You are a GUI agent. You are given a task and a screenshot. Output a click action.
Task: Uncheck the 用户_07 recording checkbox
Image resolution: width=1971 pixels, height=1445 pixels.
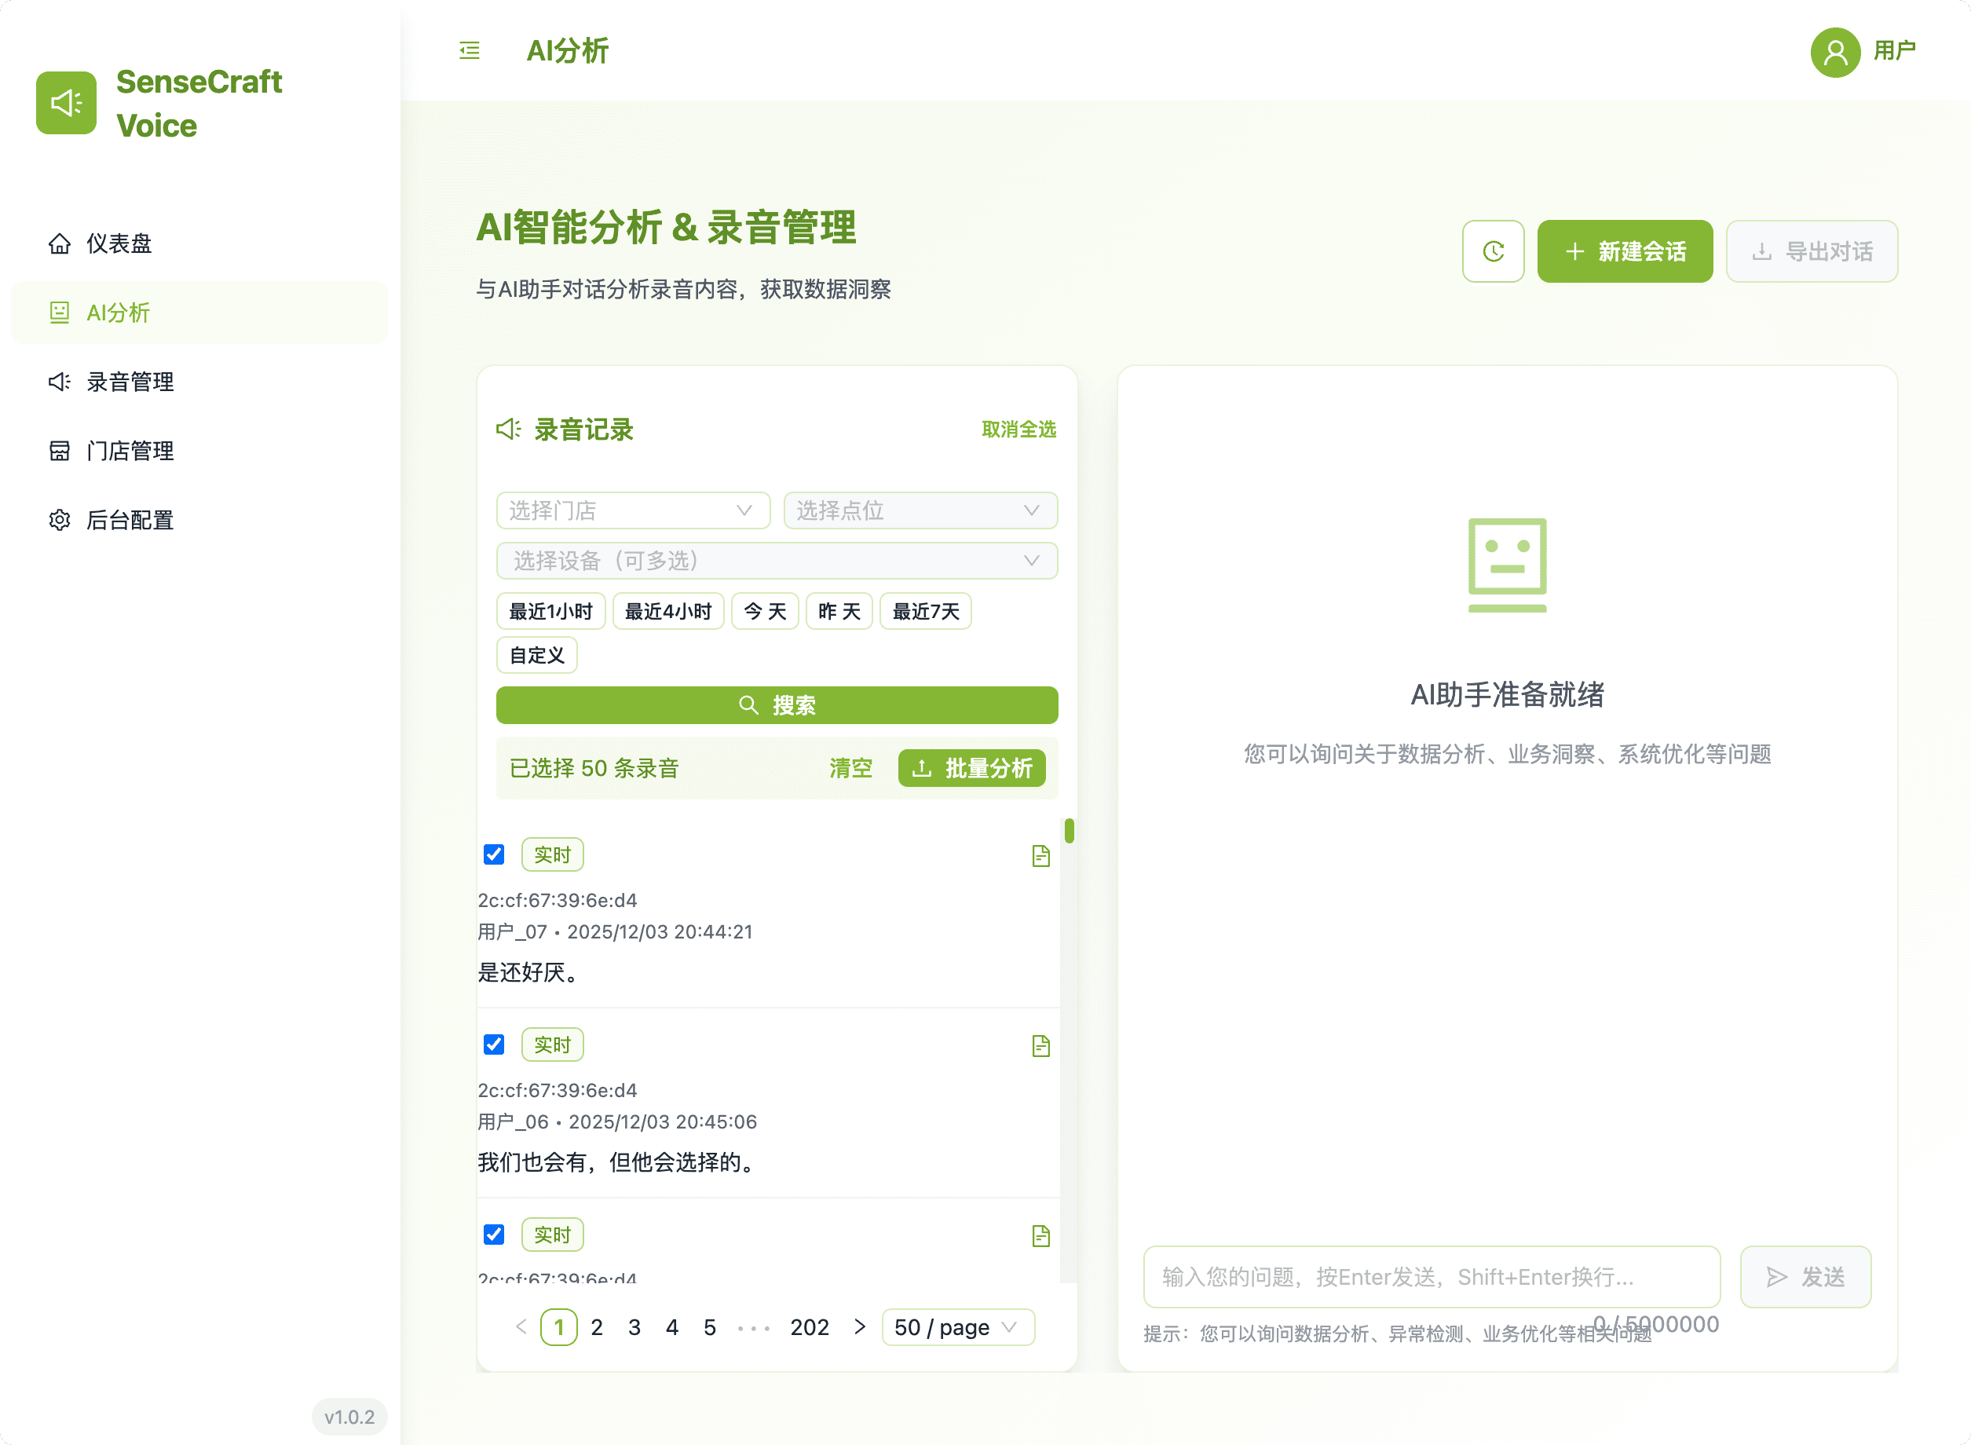tap(494, 854)
